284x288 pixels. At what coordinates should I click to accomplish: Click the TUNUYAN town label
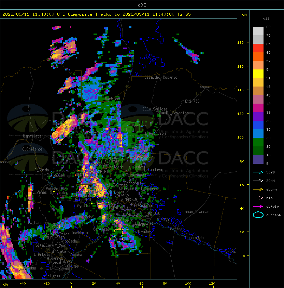coord(72,266)
